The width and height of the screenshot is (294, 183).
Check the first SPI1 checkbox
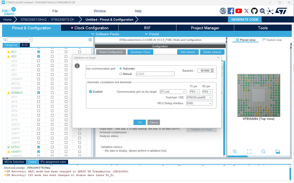39,97
